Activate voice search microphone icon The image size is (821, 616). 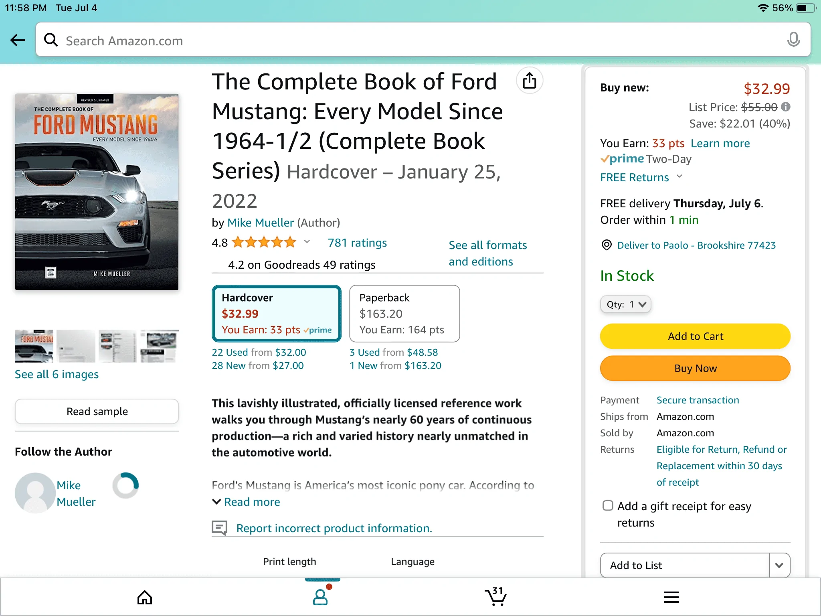793,40
